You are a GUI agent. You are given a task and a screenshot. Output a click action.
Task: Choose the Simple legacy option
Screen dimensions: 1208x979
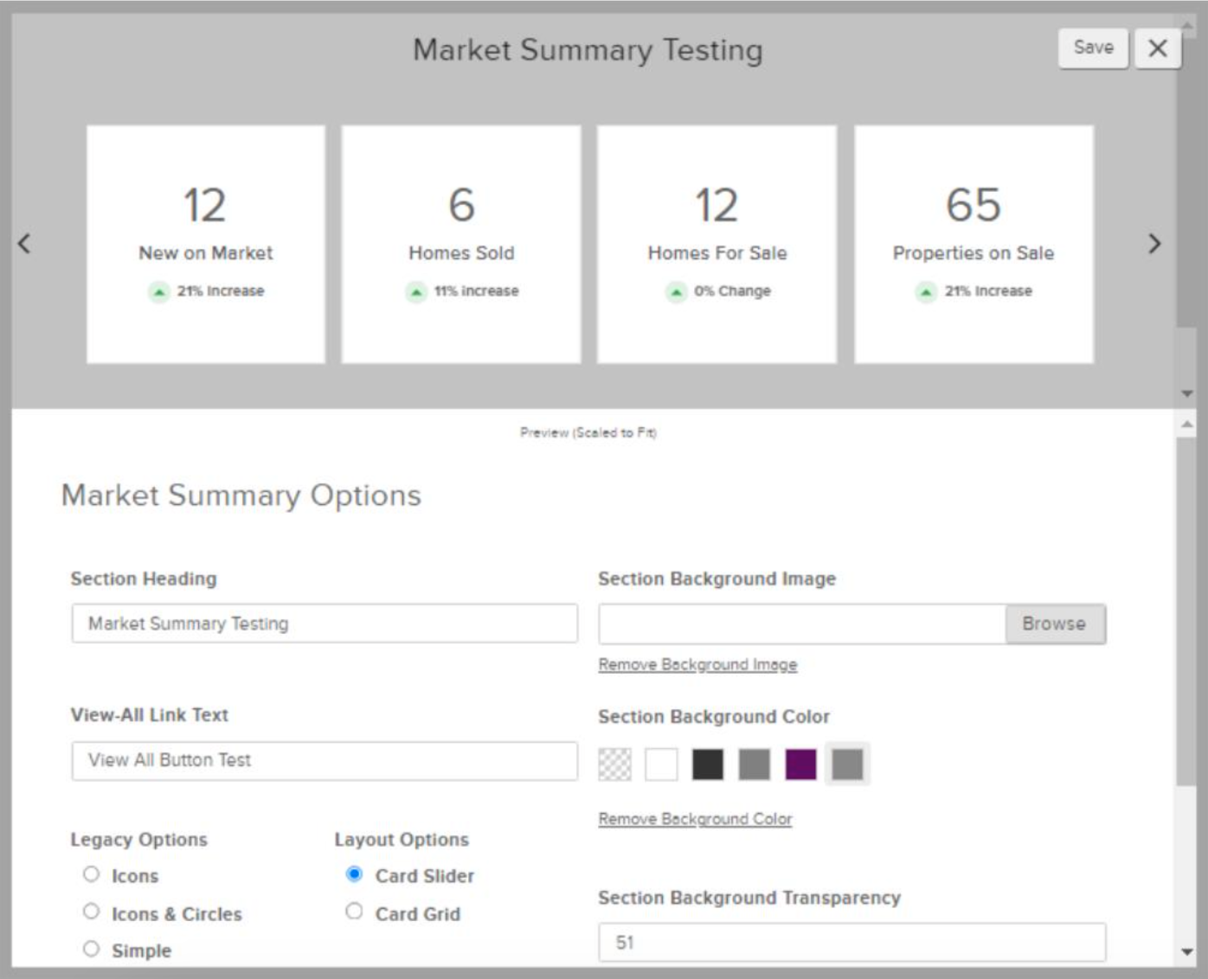point(92,949)
